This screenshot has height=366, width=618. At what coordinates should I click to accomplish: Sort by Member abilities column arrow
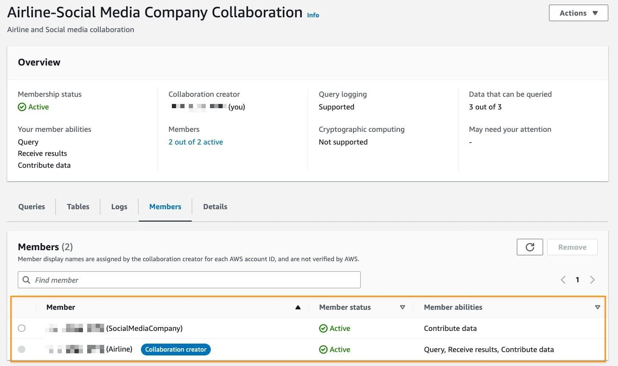597,307
